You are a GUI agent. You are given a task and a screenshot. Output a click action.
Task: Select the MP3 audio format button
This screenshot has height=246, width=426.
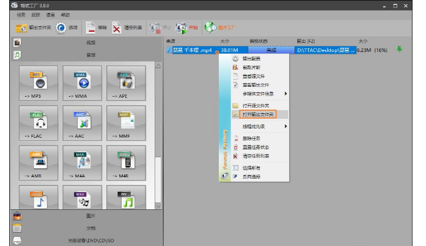point(39,83)
